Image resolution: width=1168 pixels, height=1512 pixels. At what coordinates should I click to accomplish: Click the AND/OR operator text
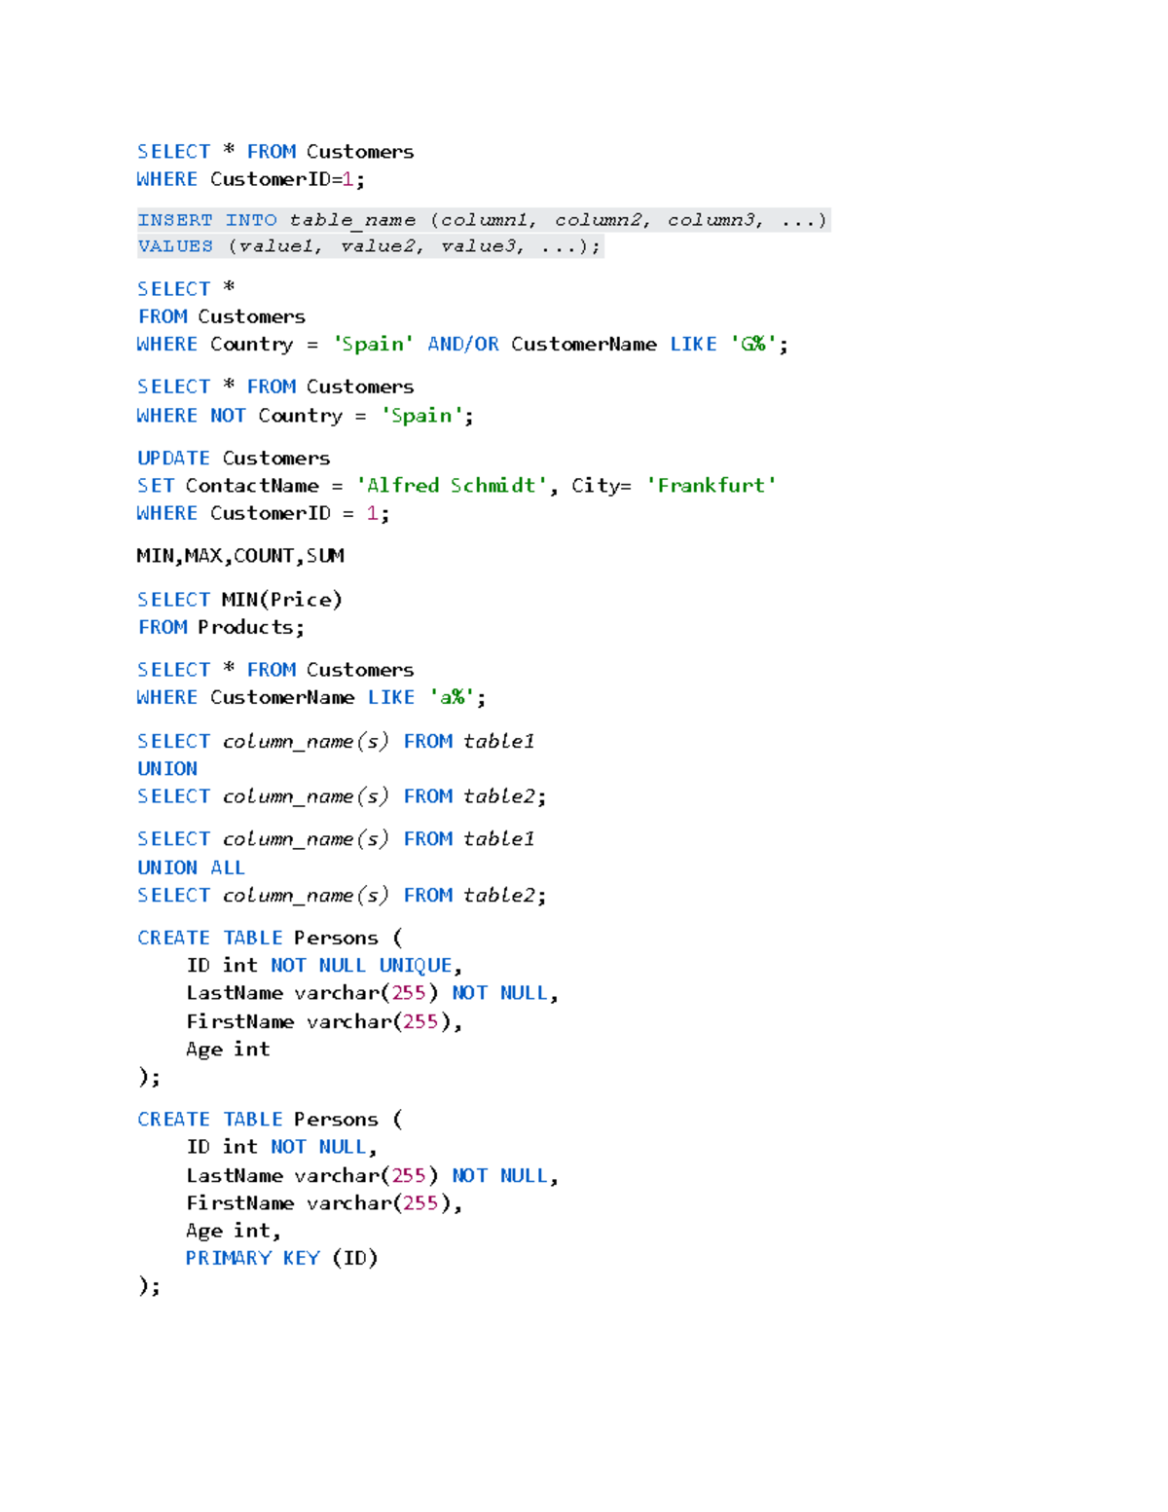pos(462,345)
